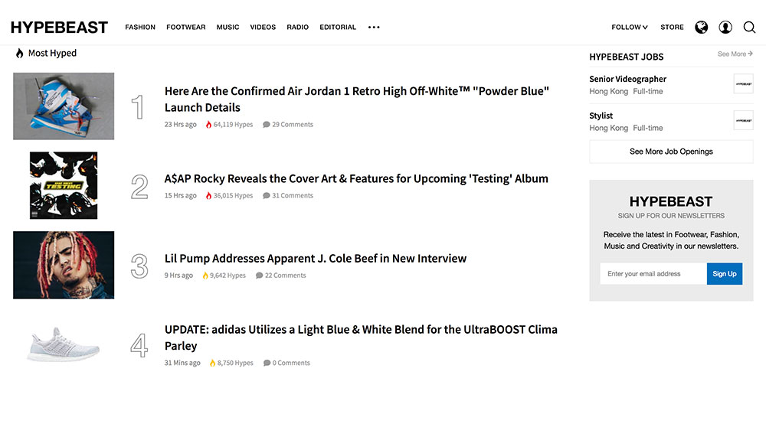Click the email address input field
This screenshot has width=766, height=437.
[653, 274]
